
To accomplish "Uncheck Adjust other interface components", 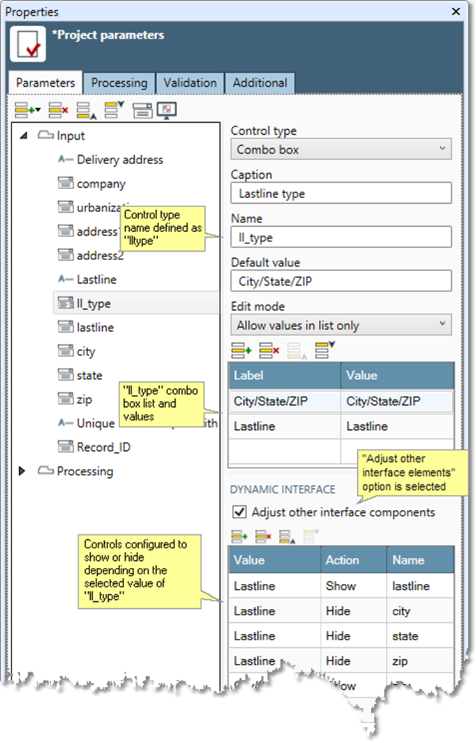I will pyautogui.click(x=240, y=512).
